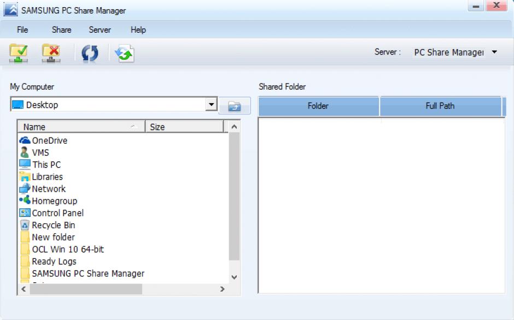Select the OneDrive cloud icon in list
514x320 pixels.
click(x=25, y=140)
